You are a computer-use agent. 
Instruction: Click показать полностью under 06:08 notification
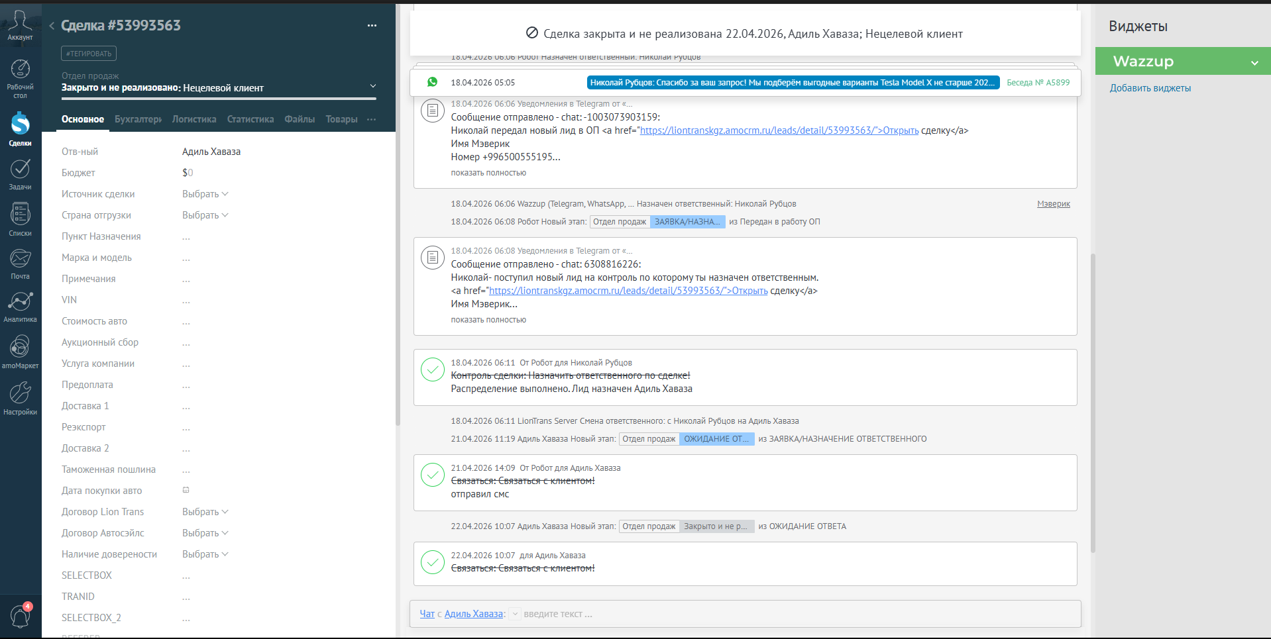(x=488, y=320)
